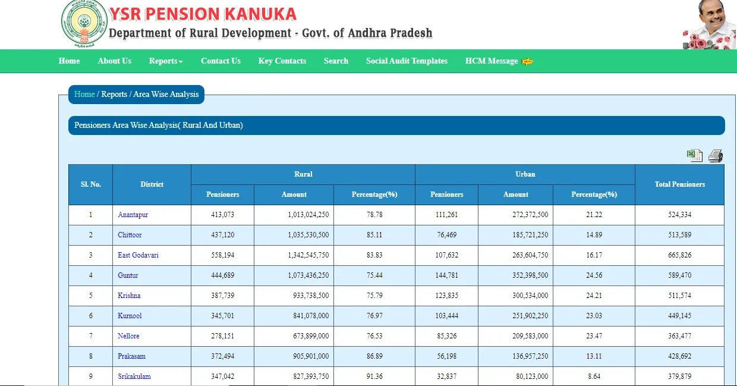This screenshot has height=386, width=737.
Task: Select Srikakulam rural amount 827,393,750
Action: coord(311,376)
